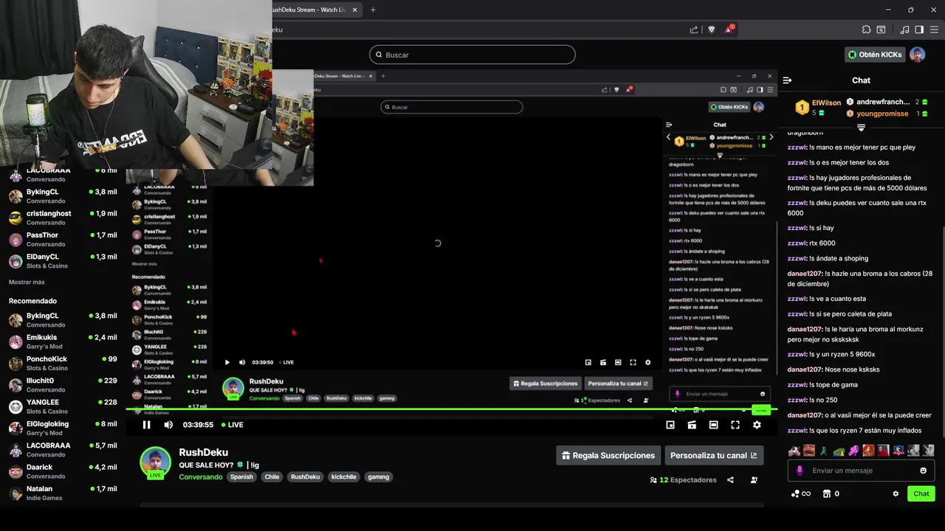Send message with green Chat button
Viewport: 945px width, 531px height.
pos(921,494)
